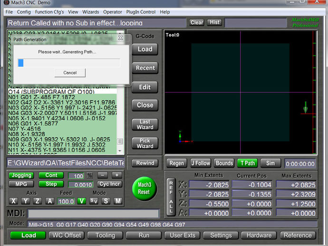The width and height of the screenshot is (328, 246).
Task: Click the Pick Wizard button
Action: 145,143
